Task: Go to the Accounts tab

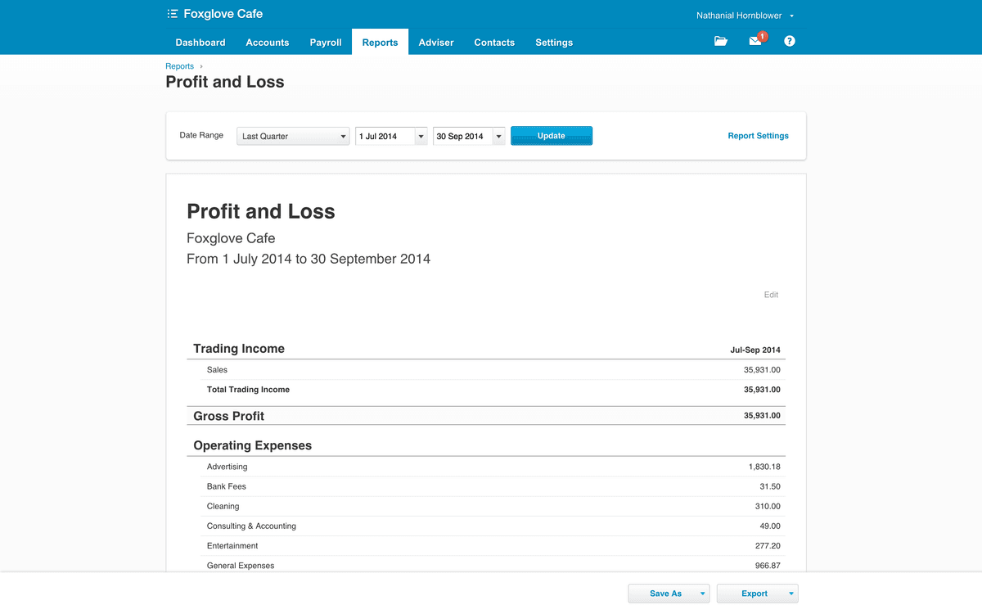Action: [268, 42]
